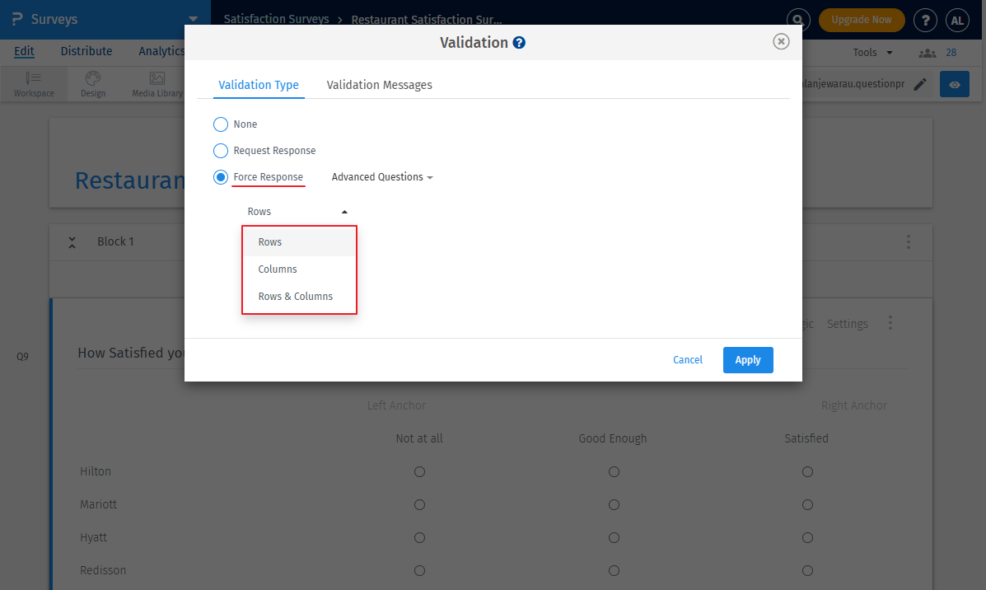
Task: Choose Rows & Columns from the list
Action: coord(295,296)
